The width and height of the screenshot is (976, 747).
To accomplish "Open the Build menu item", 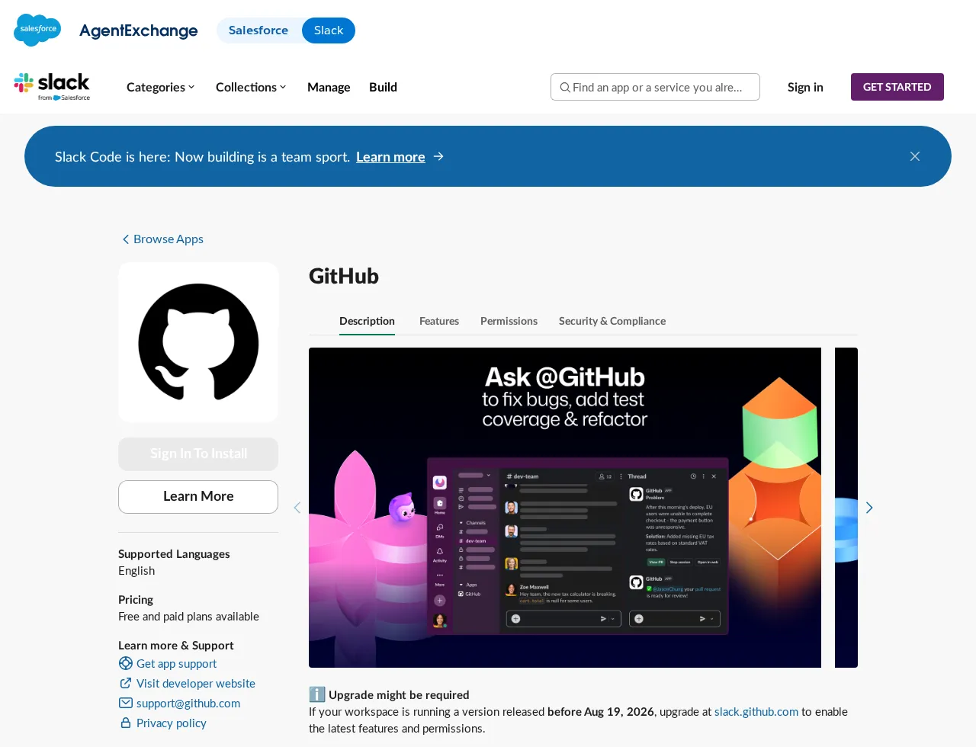I will 383,87.
